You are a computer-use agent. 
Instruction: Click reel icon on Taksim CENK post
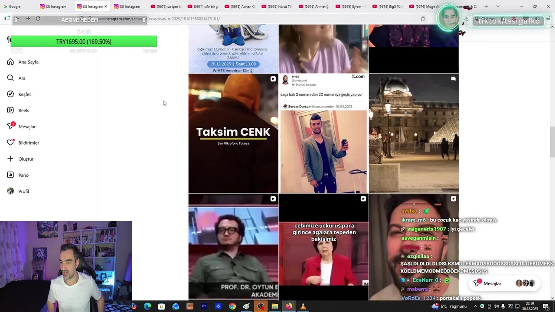coord(273,79)
